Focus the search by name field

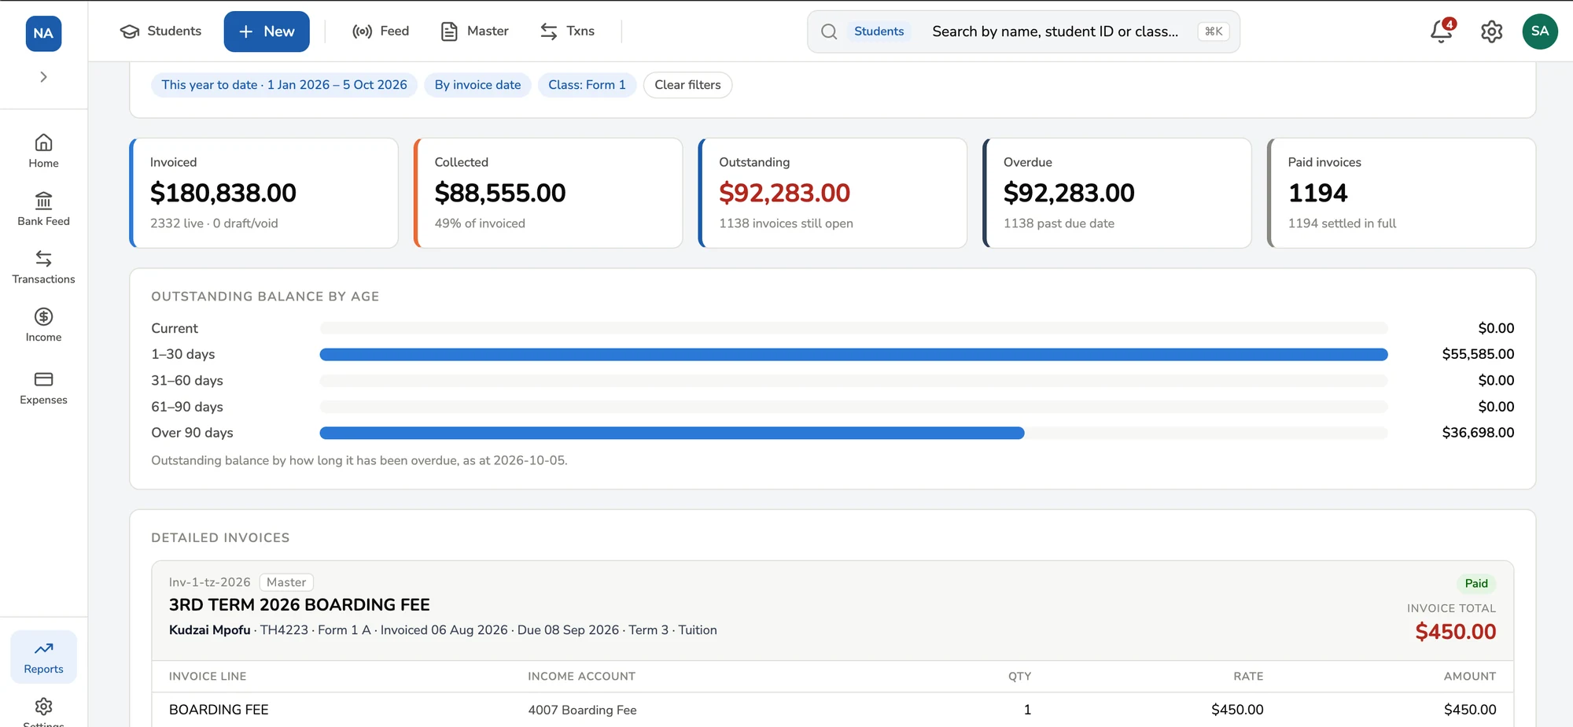tap(1055, 31)
